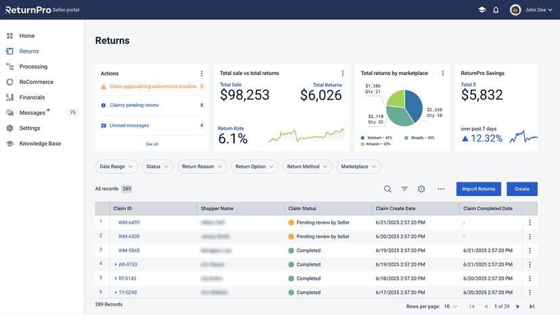Sort by Claim Create Date column header

point(396,209)
